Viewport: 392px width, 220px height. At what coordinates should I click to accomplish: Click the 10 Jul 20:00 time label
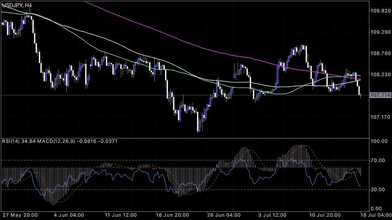pos(324,215)
